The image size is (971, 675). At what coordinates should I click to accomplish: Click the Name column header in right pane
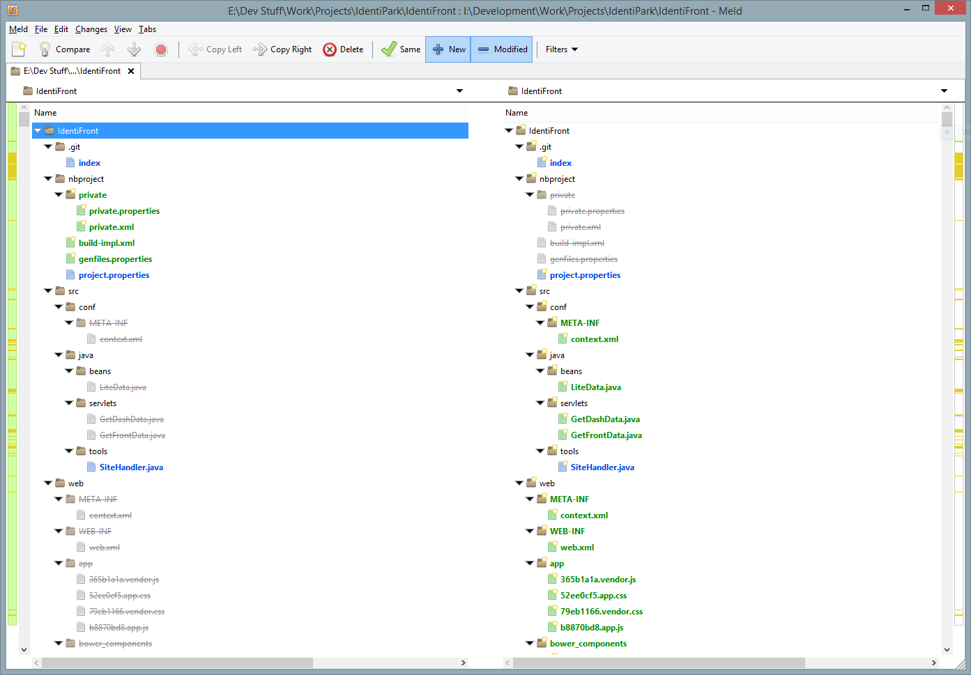[x=721, y=113]
